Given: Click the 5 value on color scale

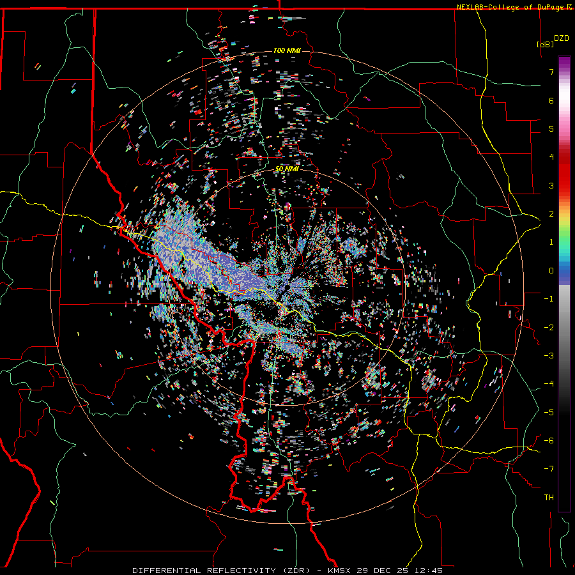Looking at the screenshot, I should [x=551, y=128].
